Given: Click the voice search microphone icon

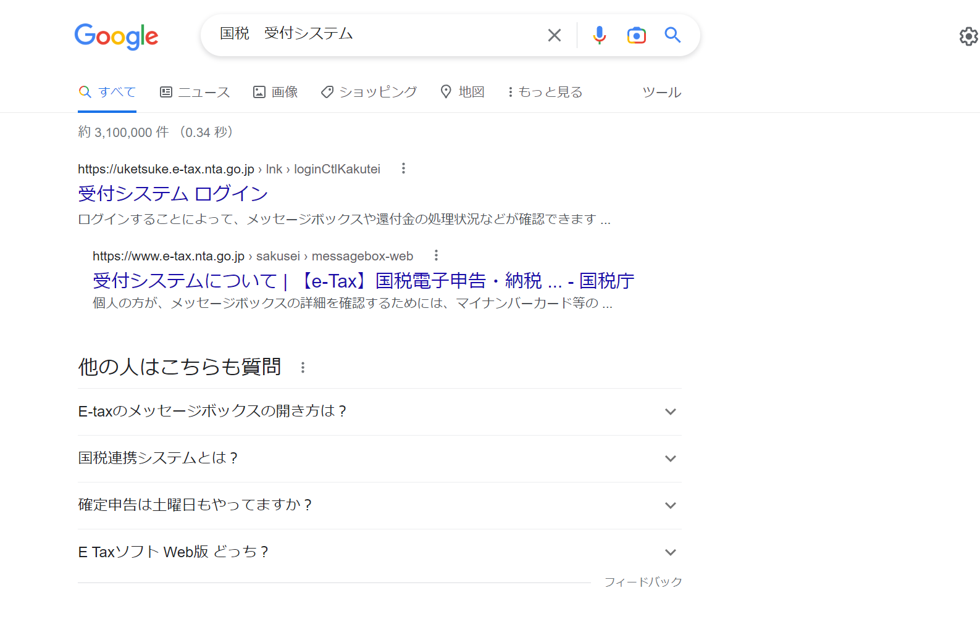Looking at the screenshot, I should coord(599,36).
